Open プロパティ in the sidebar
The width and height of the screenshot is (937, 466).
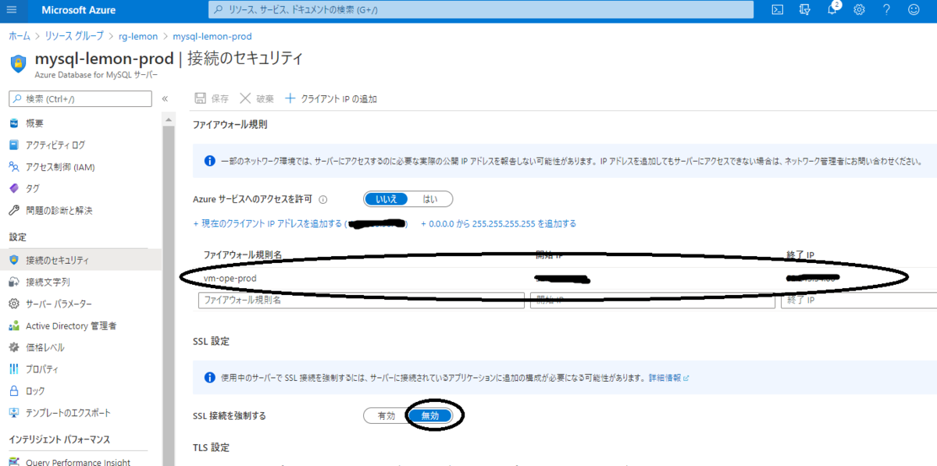click(42, 369)
